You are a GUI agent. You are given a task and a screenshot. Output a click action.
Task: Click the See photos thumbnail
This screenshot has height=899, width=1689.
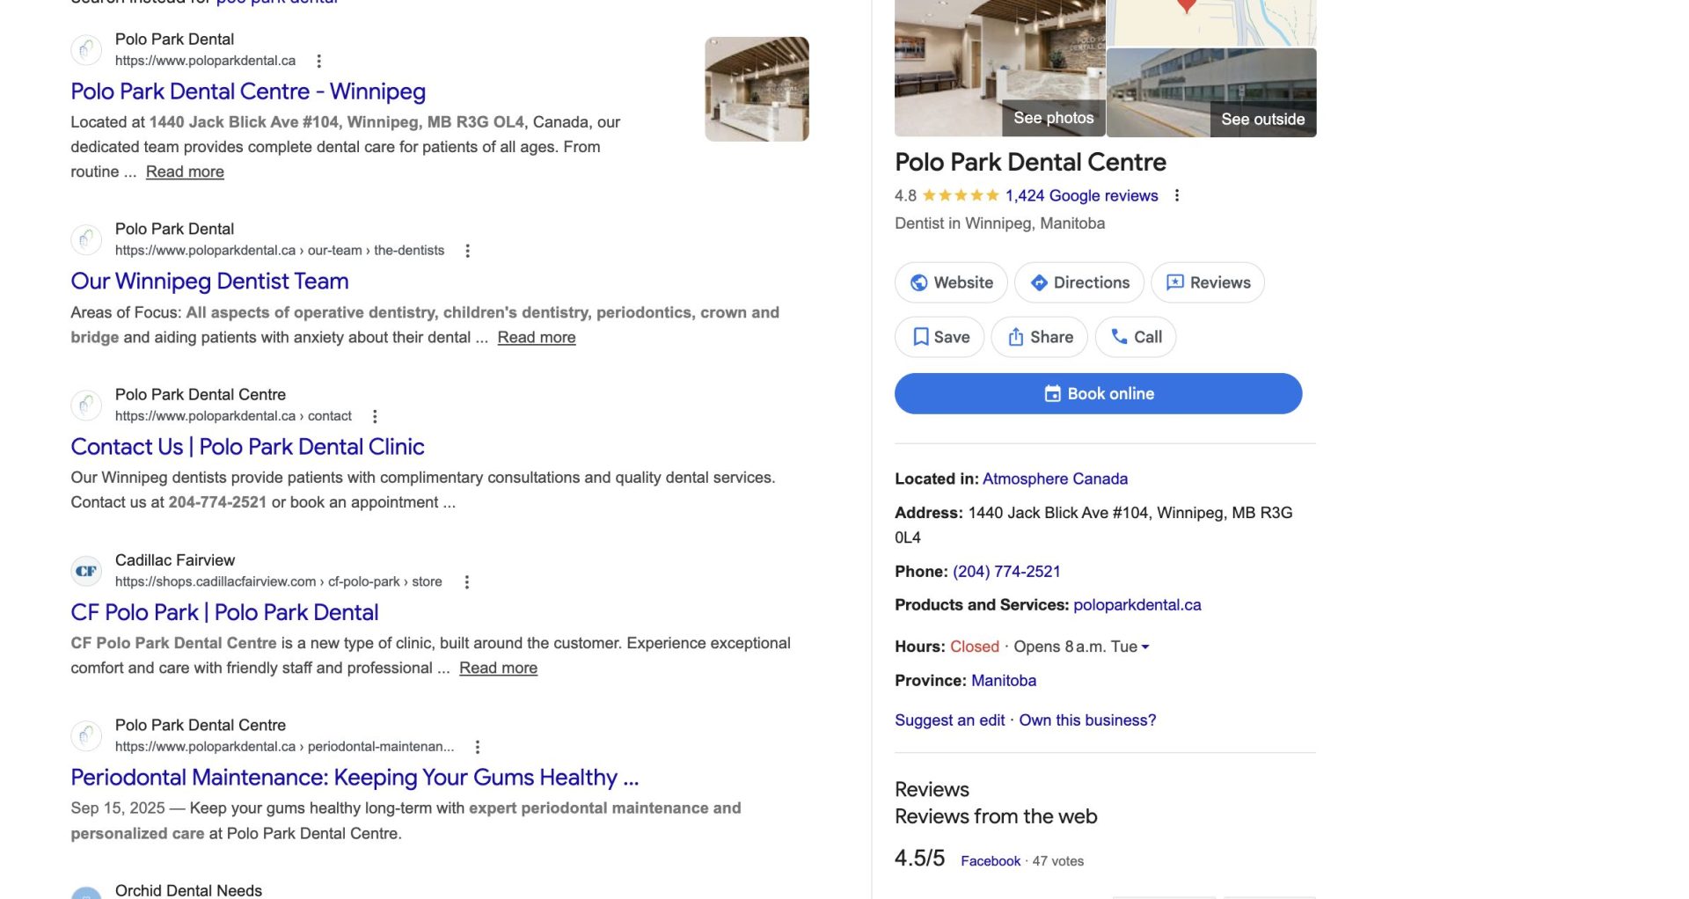pyautogui.click(x=999, y=70)
